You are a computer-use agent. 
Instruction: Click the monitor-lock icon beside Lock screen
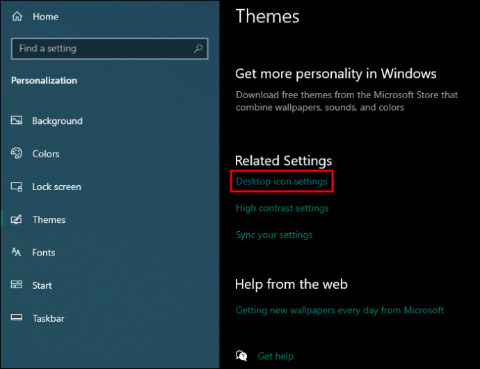pos(17,187)
